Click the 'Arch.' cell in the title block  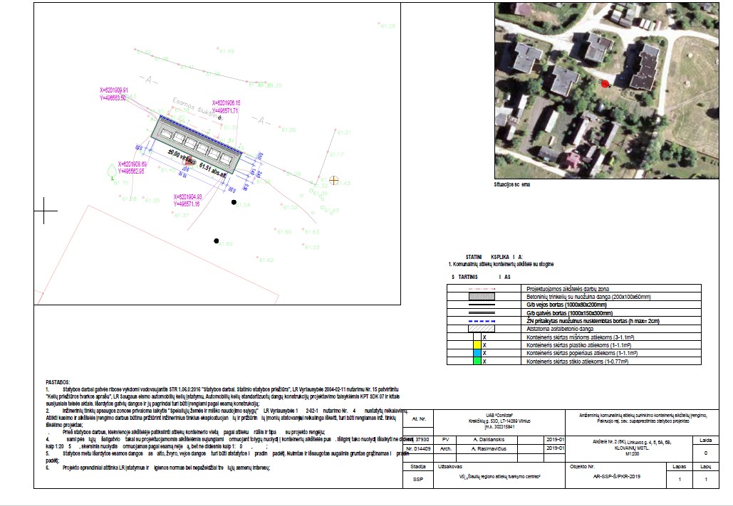click(445, 448)
